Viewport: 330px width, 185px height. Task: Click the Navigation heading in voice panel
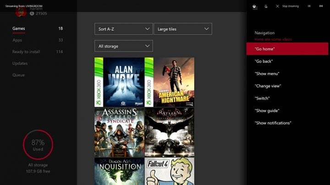[264, 33]
